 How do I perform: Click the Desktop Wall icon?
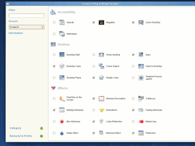(x=62, y=55)
